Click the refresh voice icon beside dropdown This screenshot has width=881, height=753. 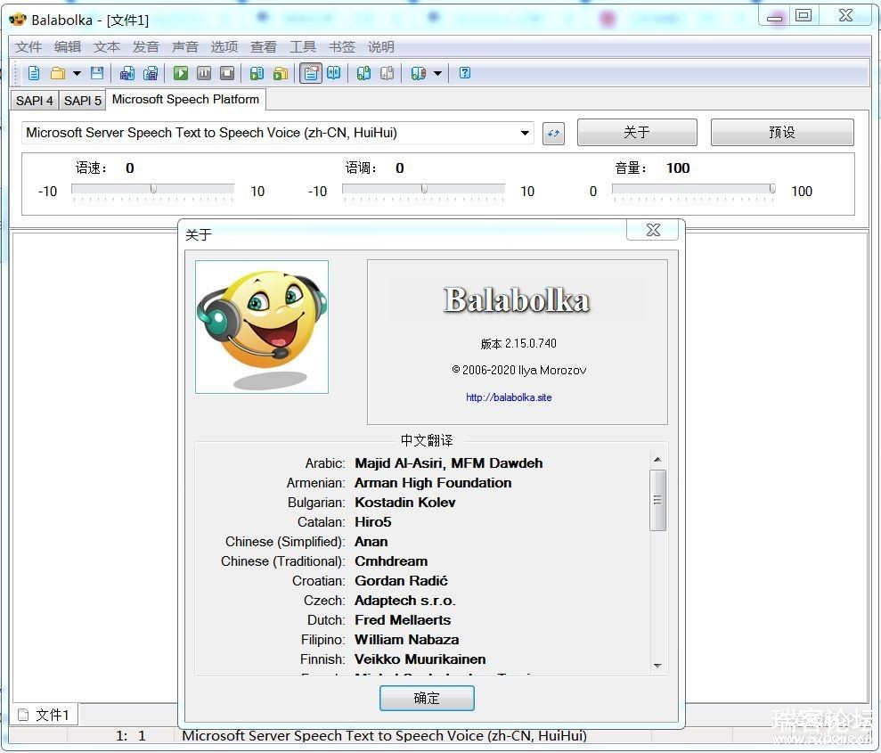[553, 134]
